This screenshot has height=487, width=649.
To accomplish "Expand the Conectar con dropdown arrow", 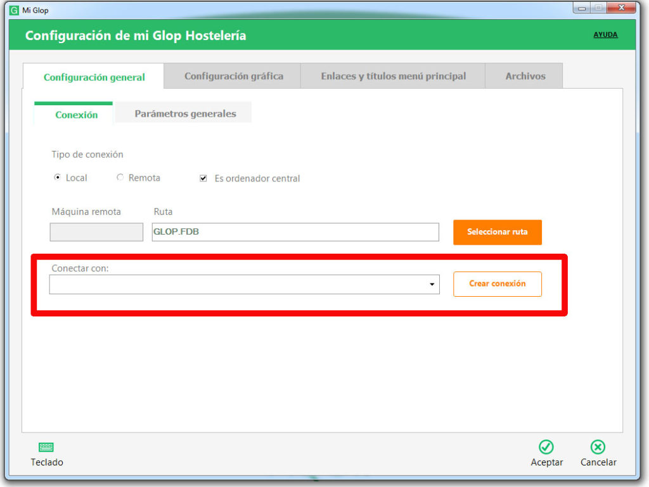I will click(432, 284).
